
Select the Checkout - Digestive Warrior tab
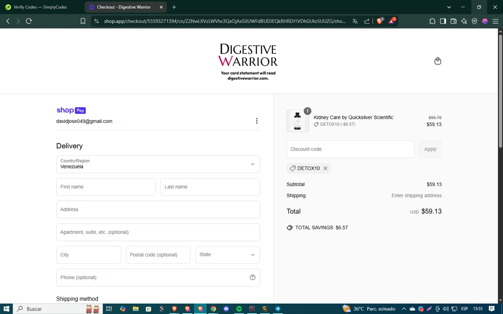(124, 7)
